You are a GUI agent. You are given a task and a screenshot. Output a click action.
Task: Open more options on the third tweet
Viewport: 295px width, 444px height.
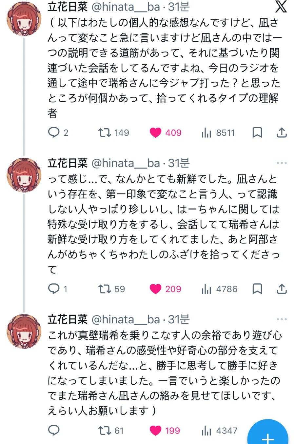[282, 319]
